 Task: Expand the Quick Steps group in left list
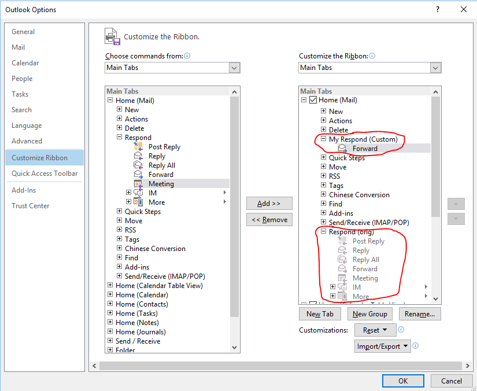(119, 211)
